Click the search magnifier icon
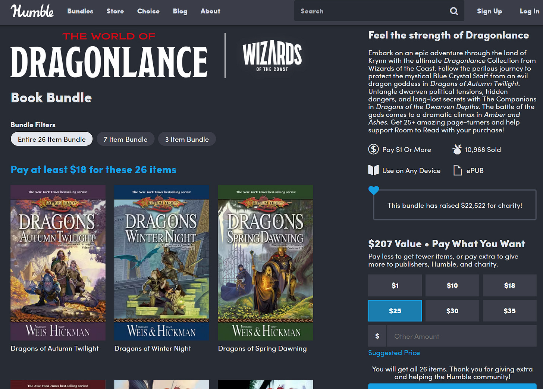 [x=454, y=11]
